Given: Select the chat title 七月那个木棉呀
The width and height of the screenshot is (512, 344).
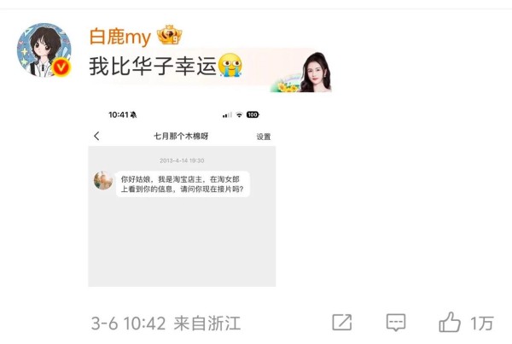Looking at the screenshot, I should pos(181,136).
